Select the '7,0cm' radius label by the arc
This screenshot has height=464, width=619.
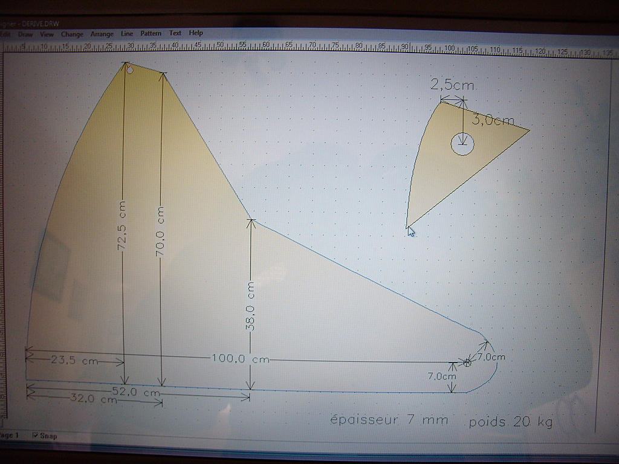coord(491,357)
